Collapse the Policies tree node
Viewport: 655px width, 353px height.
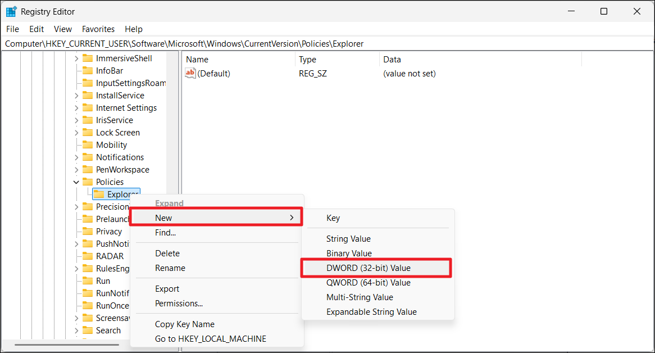(x=76, y=182)
